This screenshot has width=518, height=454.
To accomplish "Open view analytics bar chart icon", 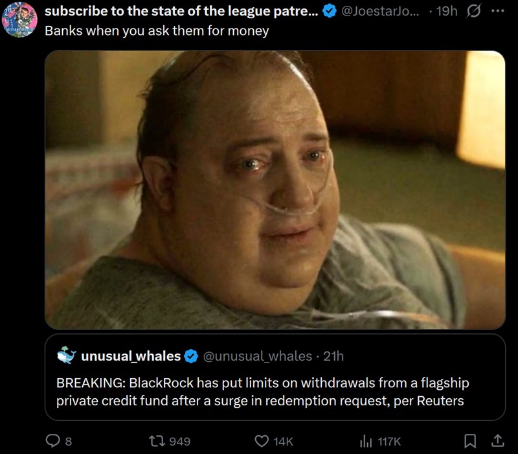I will coord(366,441).
